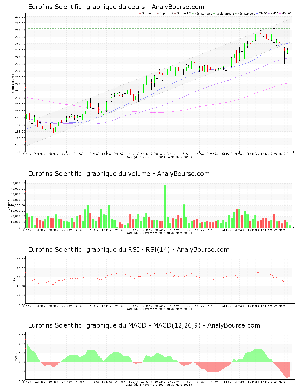Image resolution: width=304 pixels, height=392 pixels.
Task: Click the date range caption under RSI chart
Action: point(159,309)
